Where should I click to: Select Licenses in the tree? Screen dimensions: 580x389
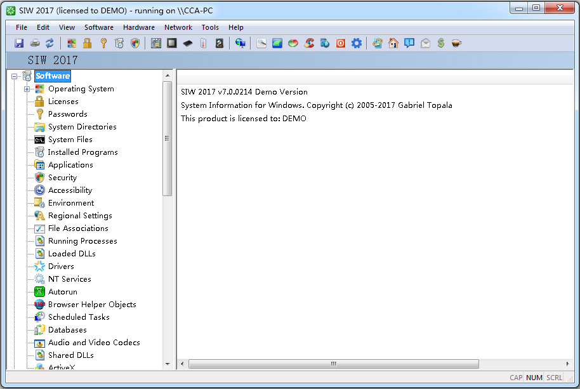(x=63, y=102)
